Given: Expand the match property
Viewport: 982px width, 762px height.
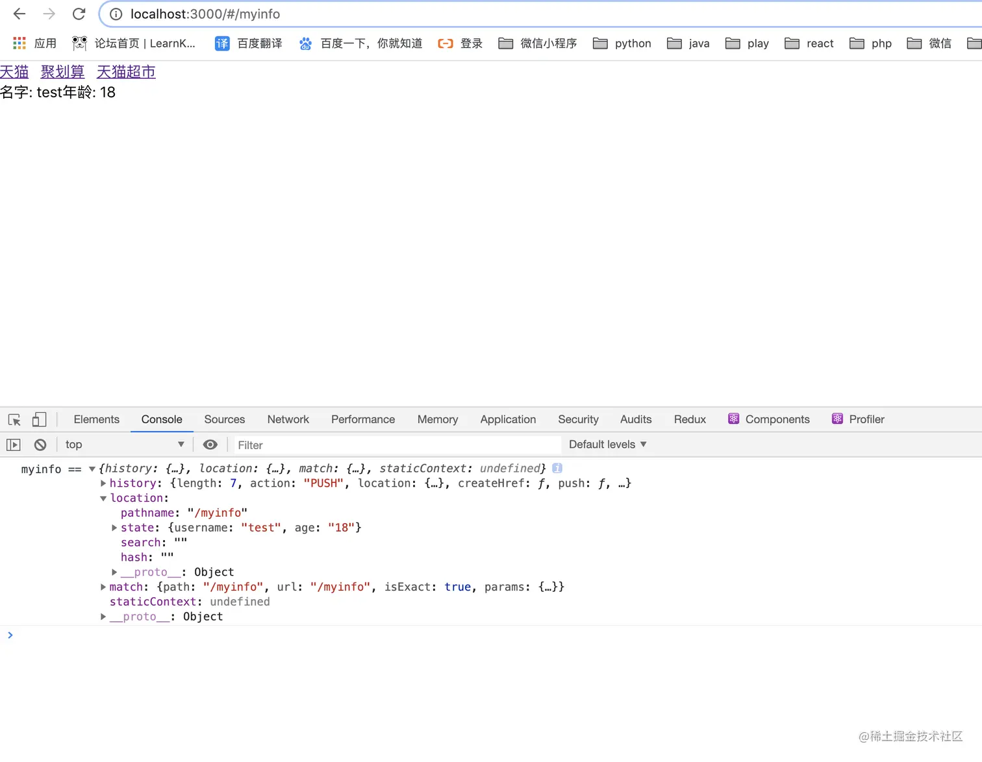Looking at the screenshot, I should point(103,587).
